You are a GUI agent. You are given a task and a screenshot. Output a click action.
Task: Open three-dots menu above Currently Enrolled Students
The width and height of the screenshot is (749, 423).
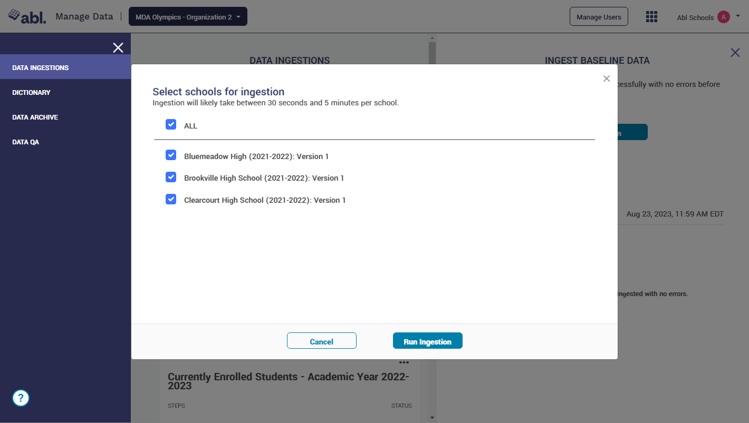click(x=404, y=362)
